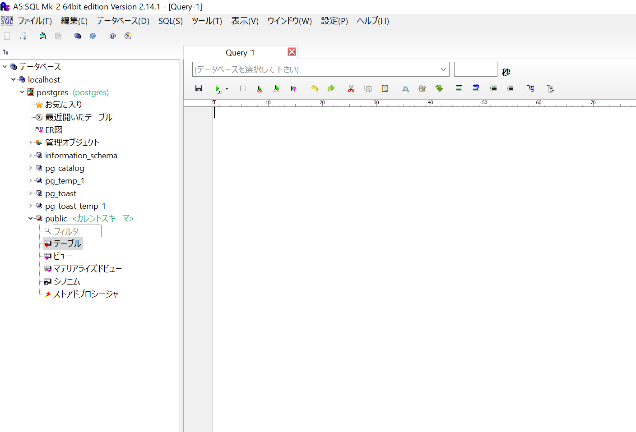Viewport: 636px width, 432px height.
Task: Click the open file folder icon
Action: (23, 36)
